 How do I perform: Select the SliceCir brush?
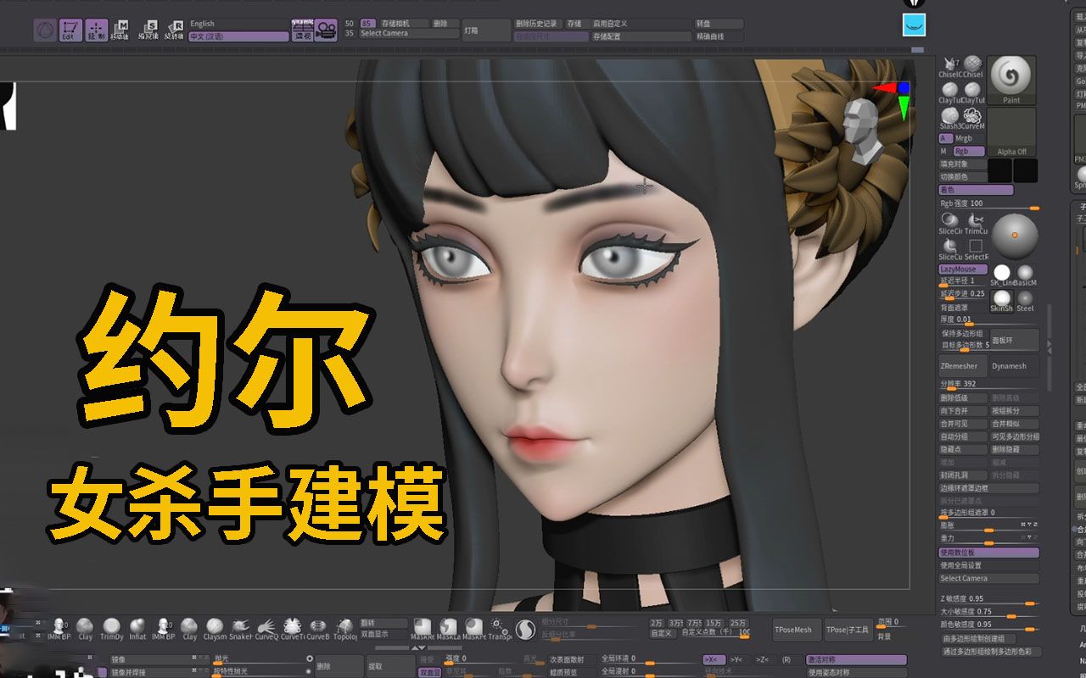[950, 223]
